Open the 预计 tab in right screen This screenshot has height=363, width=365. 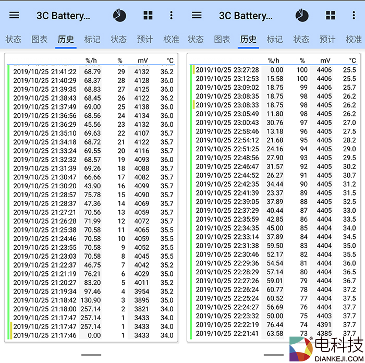click(327, 39)
